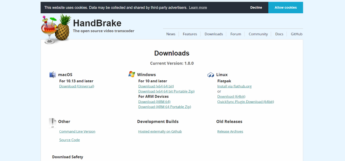Open the Learn more cookie link
The image size is (345, 161).
coord(198,8)
